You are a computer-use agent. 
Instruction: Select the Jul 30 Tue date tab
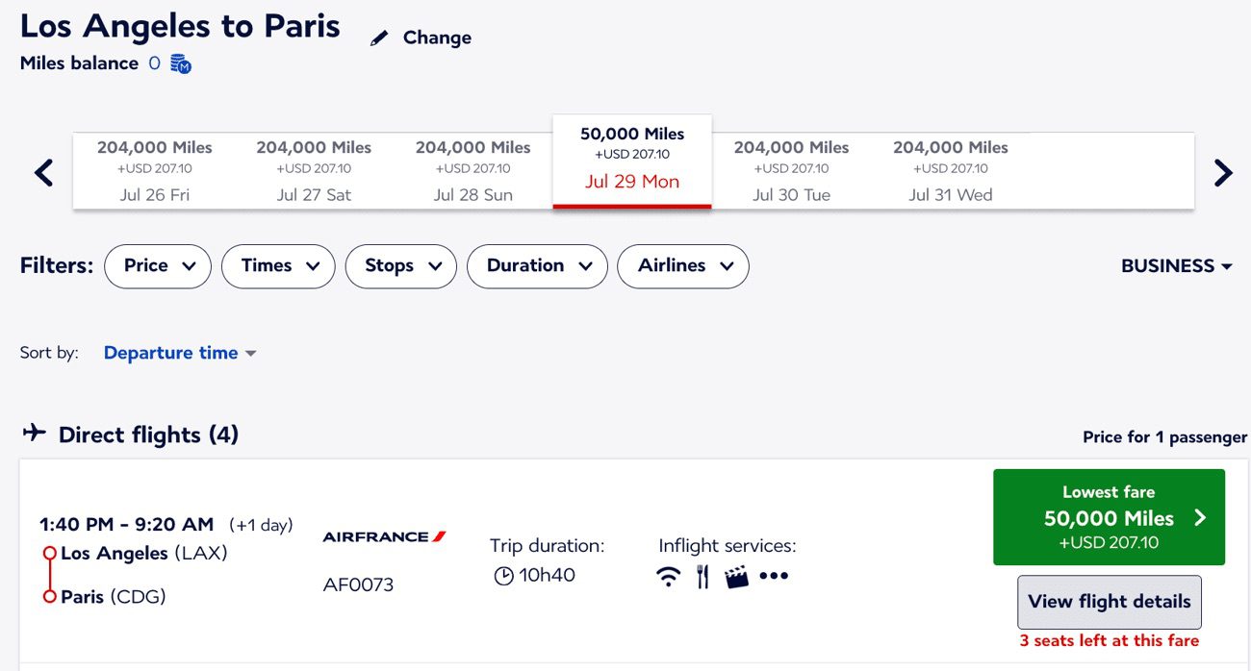[791, 170]
